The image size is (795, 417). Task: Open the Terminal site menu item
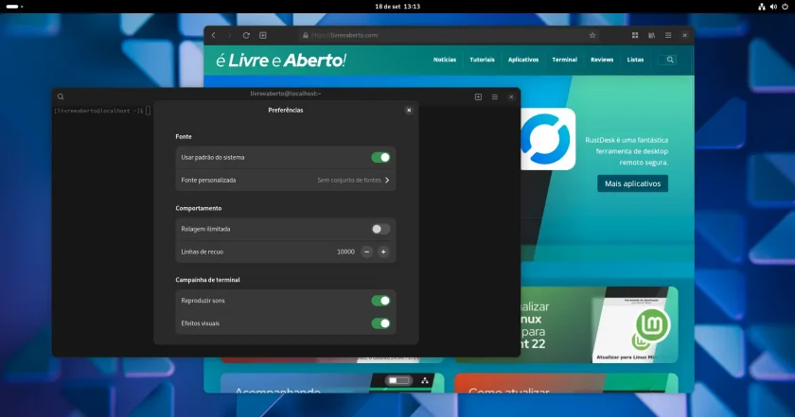coord(564,60)
